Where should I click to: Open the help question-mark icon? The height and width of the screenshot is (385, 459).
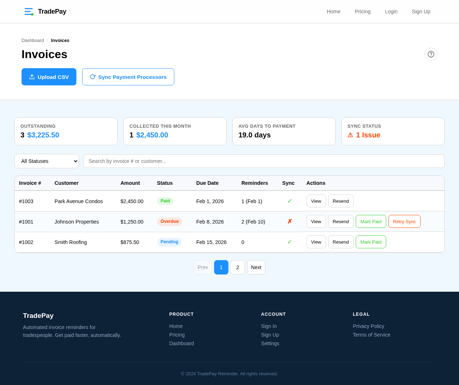[x=431, y=54]
